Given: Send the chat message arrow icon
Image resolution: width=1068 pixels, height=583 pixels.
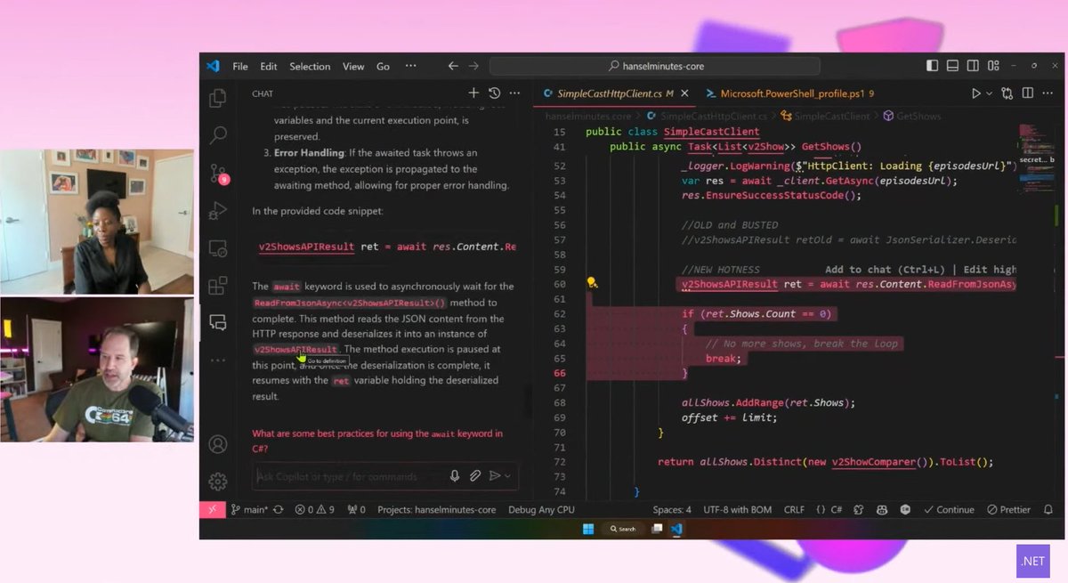Looking at the screenshot, I should pos(496,476).
